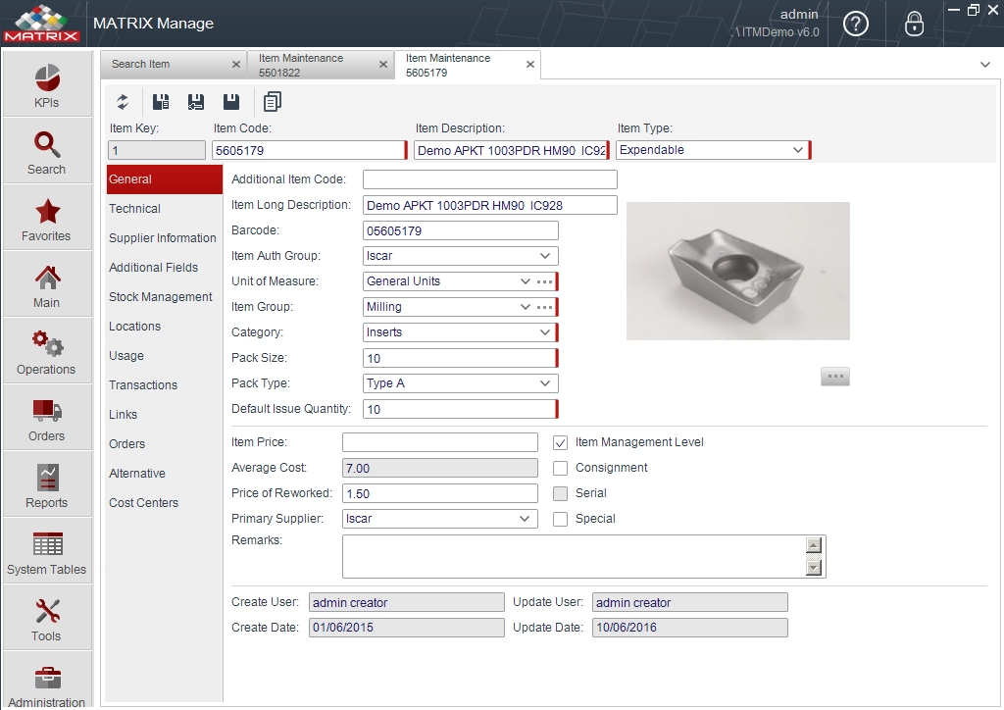Enable the Consignment checkbox
This screenshot has height=710, width=1004.
(x=560, y=468)
